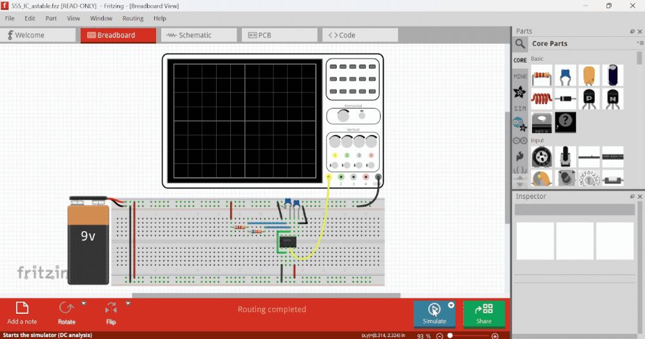Switch to the Welcome tab
The height and width of the screenshot is (339, 645).
38,35
